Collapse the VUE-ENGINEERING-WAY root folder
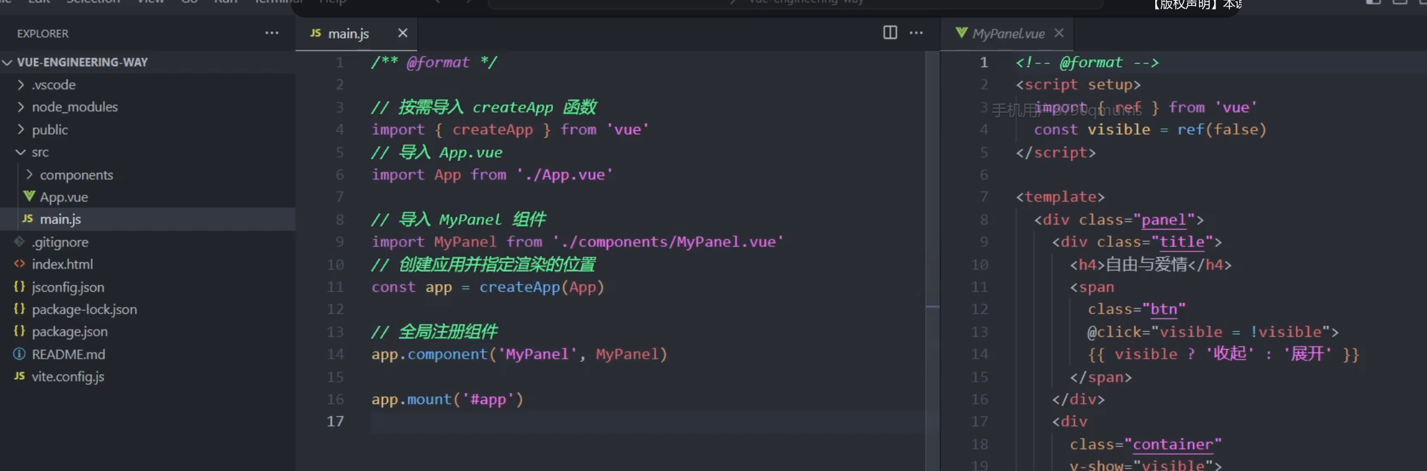Viewport: 1427px width, 471px height. 148,62
